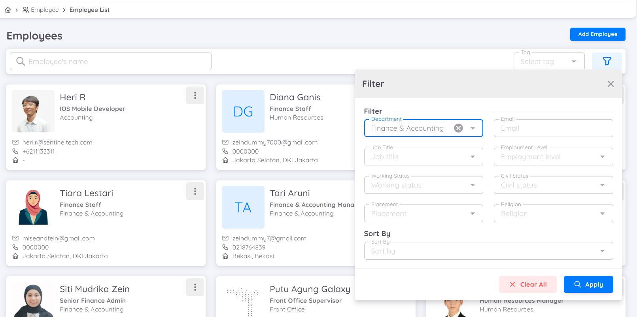Click the Email filter input
The image size is (637, 317).
553,128
